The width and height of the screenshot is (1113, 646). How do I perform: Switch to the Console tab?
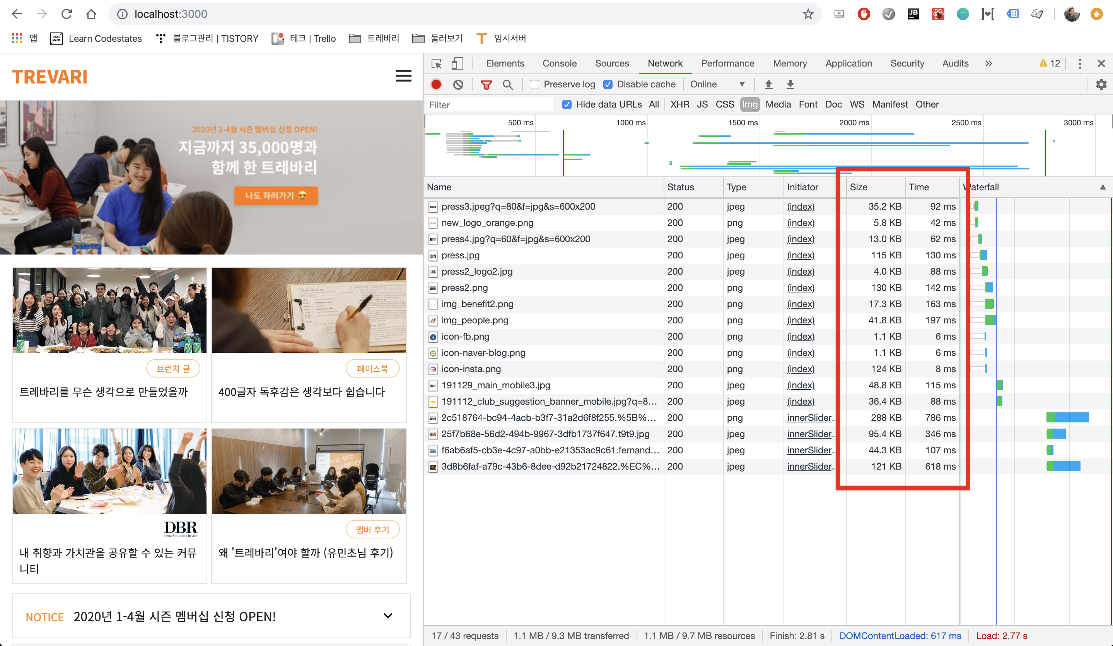point(559,63)
